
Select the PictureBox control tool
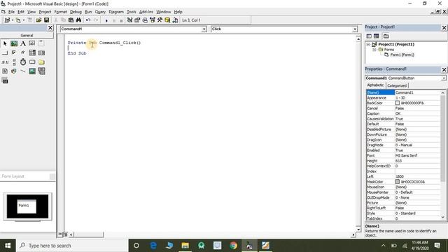pyautogui.click(x=14, y=43)
